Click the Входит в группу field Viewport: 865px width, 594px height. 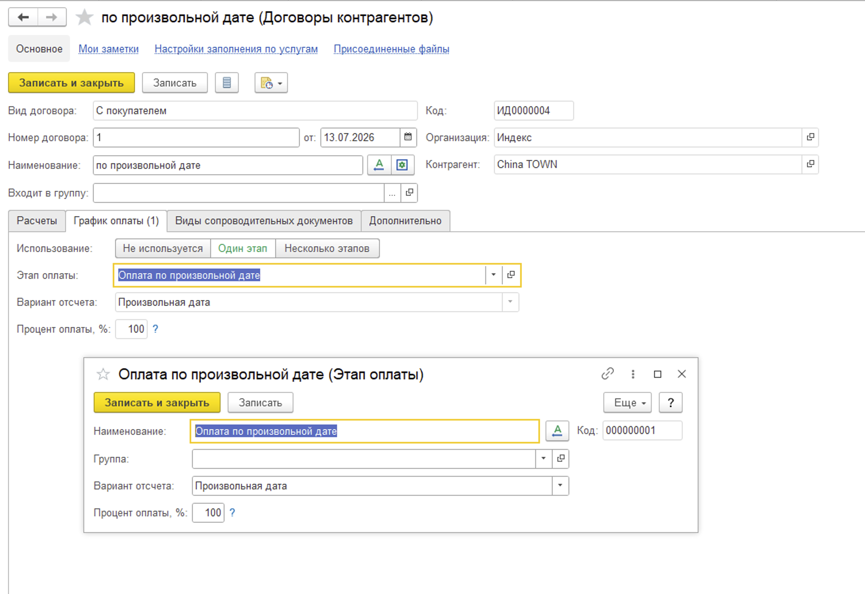click(x=239, y=193)
